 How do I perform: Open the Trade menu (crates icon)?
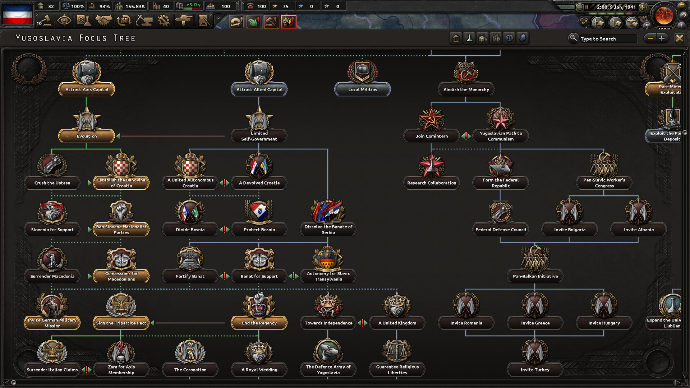pos(124,20)
